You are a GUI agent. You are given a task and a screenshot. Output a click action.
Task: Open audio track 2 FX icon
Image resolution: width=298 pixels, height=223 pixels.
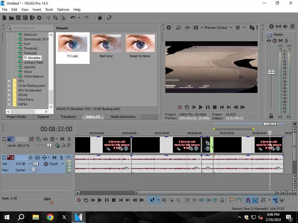[45, 158]
